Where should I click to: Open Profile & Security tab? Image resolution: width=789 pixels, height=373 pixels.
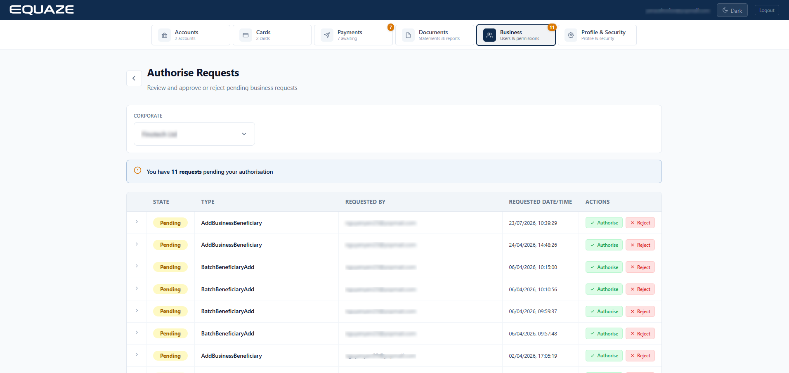click(597, 35)
